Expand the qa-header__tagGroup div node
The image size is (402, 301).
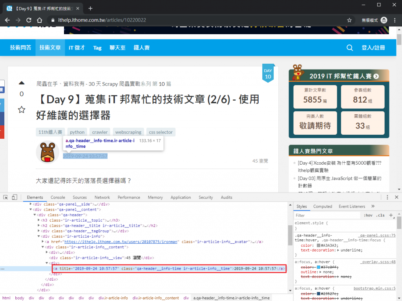[x=39, y=231]
